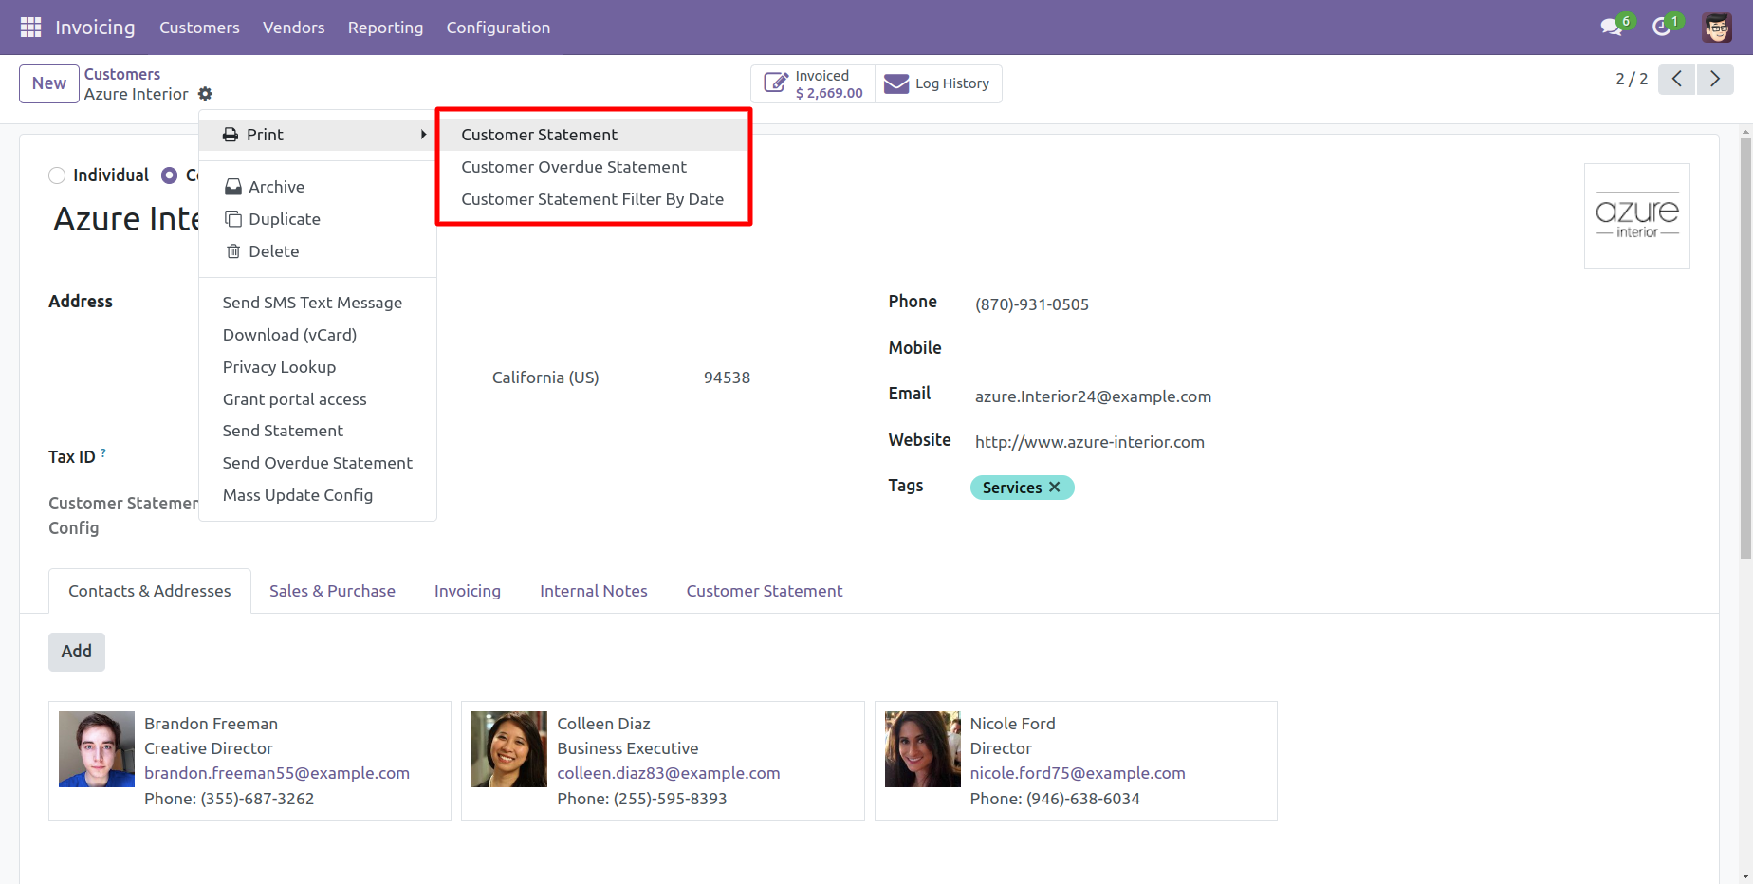This screenshot has height=884, width=1753.
Task: Click the 2 / 2 pager counter
Action: coord(1632,80)
